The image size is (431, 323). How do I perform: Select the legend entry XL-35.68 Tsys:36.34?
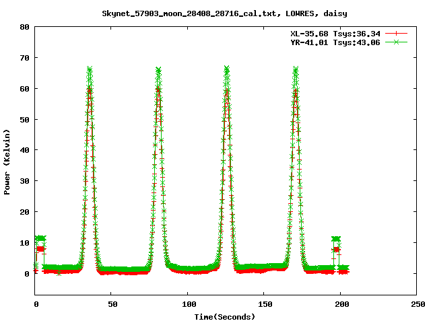tap(335, 34)
